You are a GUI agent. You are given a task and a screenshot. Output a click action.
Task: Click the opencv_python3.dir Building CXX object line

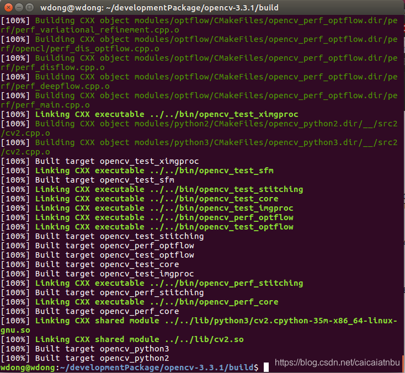click(x=199, y=142)
